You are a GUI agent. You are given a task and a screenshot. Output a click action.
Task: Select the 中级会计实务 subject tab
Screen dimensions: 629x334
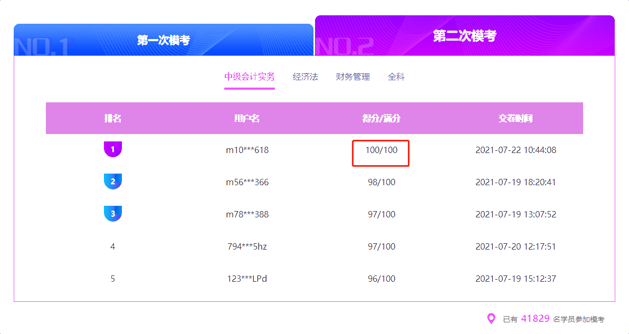click(x=249, y=77)
